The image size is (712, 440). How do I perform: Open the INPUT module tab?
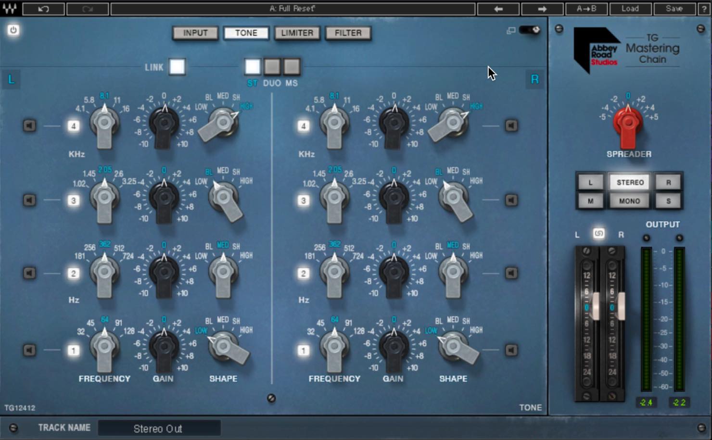coord(195,33)
